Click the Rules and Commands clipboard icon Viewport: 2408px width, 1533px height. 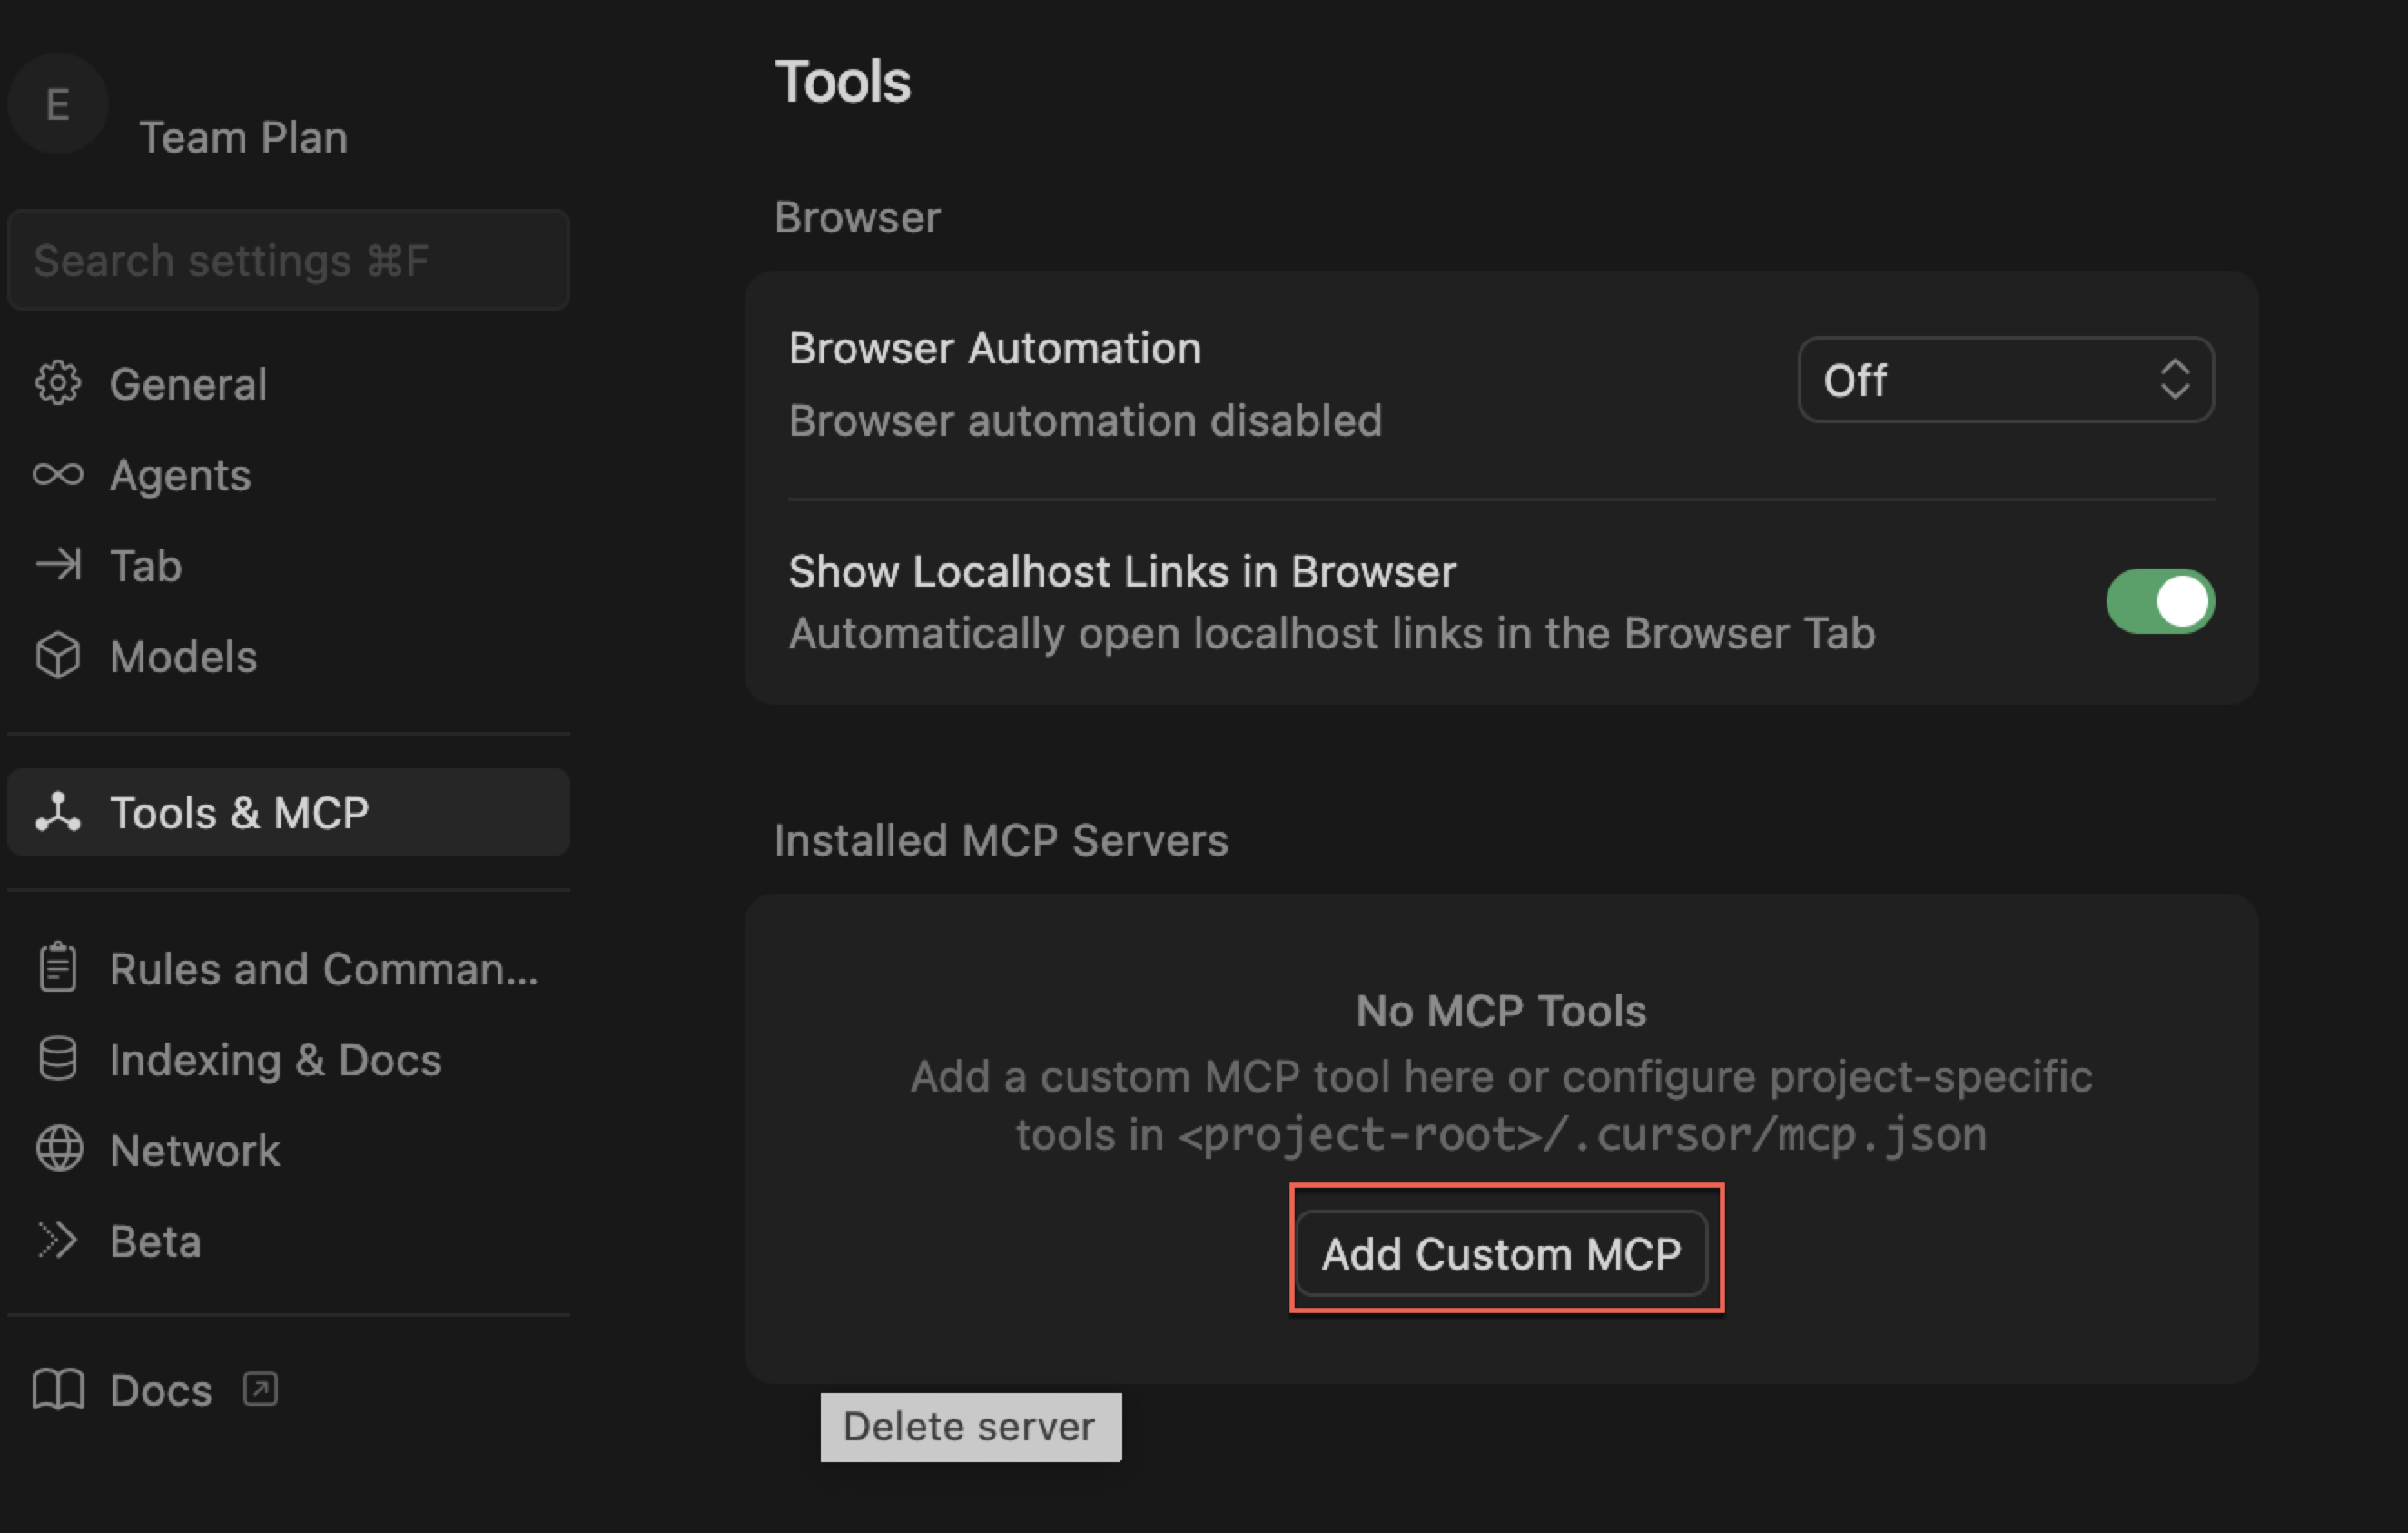(58, 967)
